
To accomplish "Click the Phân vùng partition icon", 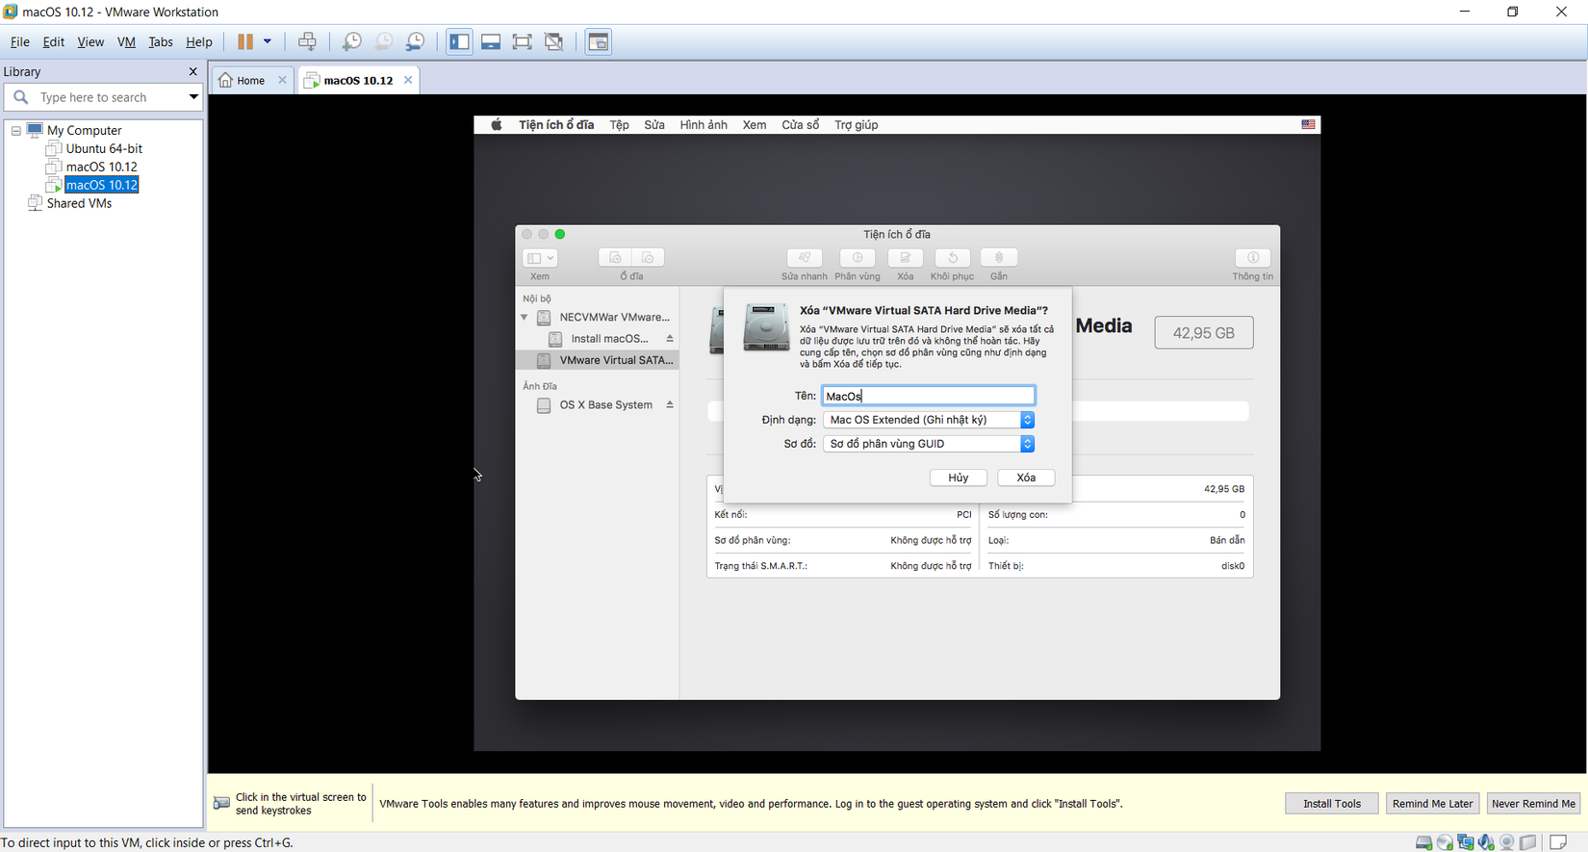I will [857, 258].
